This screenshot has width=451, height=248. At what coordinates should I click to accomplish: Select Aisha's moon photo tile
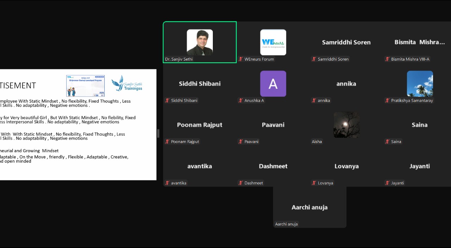(x=346, y=125)
